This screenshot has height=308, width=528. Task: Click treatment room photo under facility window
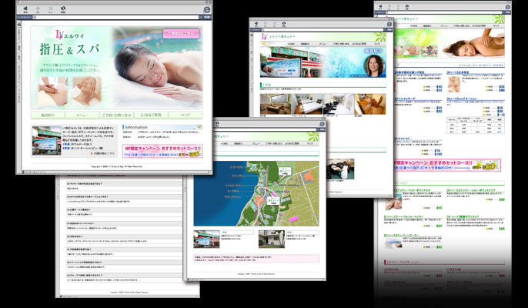[x=340, y=169]
